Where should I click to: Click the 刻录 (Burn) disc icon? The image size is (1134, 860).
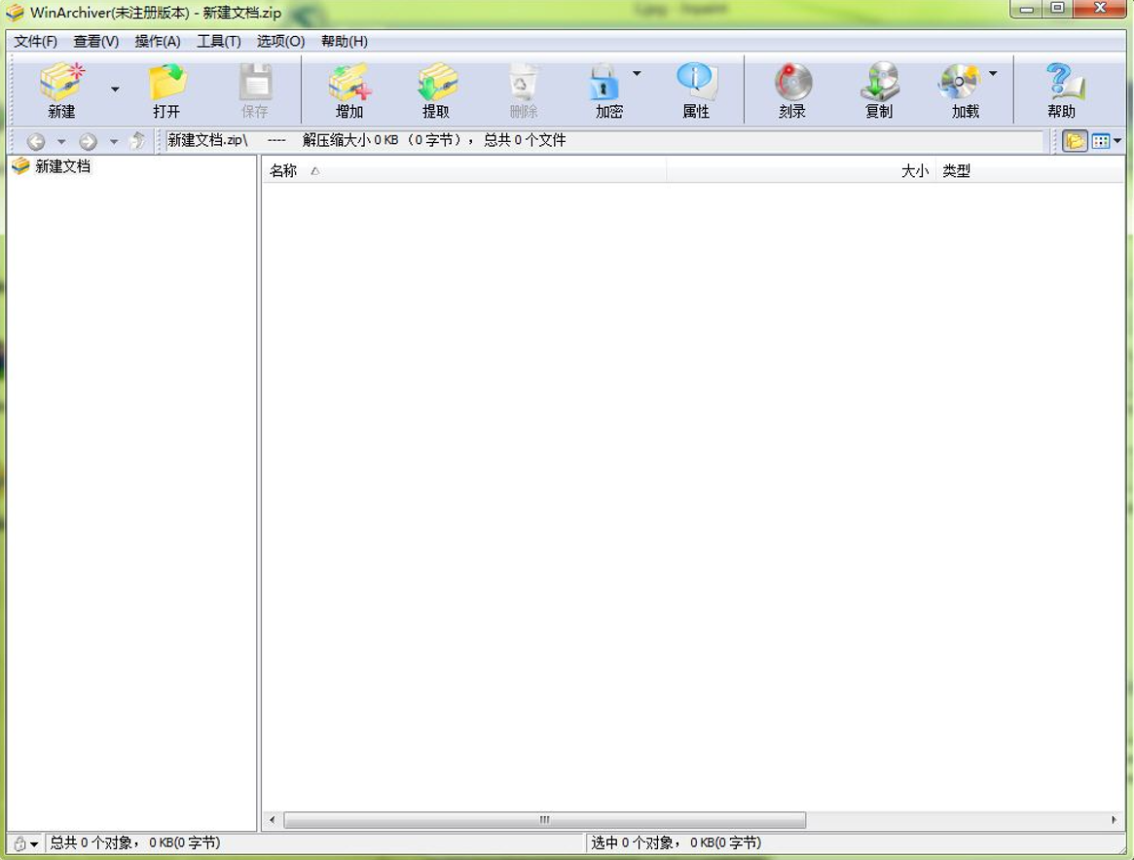tap(792, 82)
